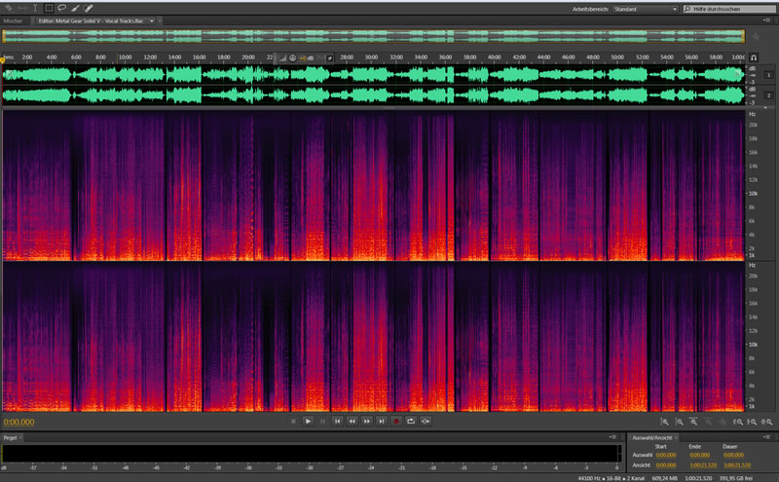This screenshot has width=779, height=482.
Task: Toggle loop playback button
Action: [x=411, y=421]
